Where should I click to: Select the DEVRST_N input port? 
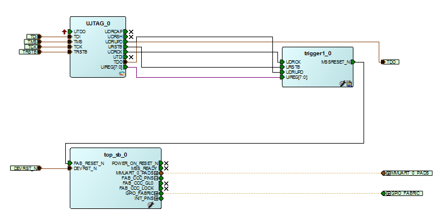tap(25, 168)
